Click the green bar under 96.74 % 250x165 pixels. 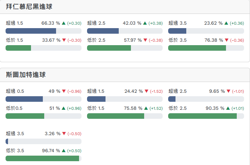pos(42,158)
